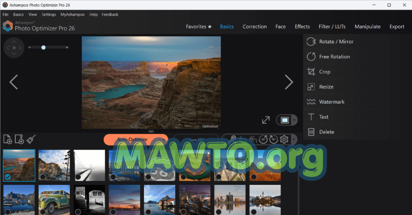This screenshot has height=215, width=412.
Task: Select the Crop tool
Action: point(340,72)
